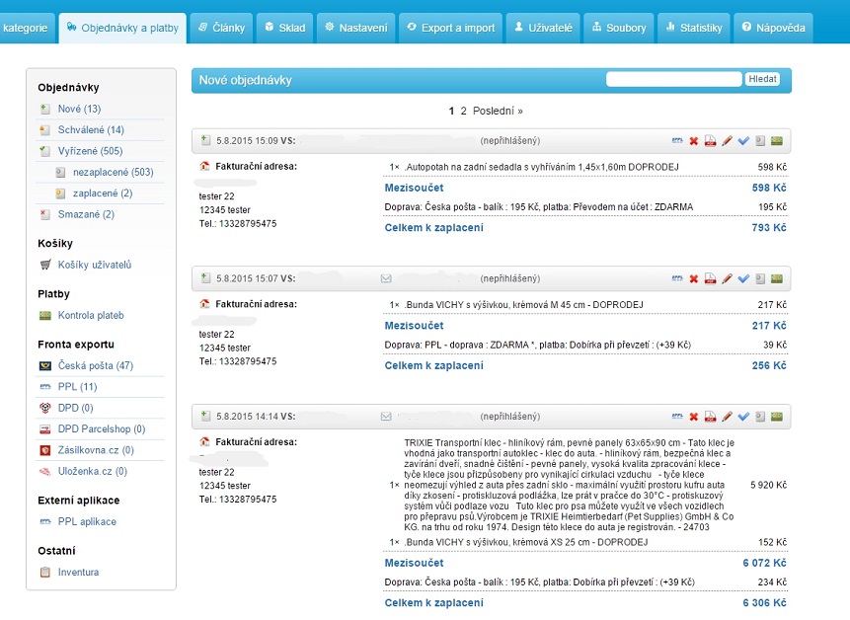Approve the 15:07 order with blue checkmark
The height and width of the screenshot is (620, 850).
pos(743,278)
